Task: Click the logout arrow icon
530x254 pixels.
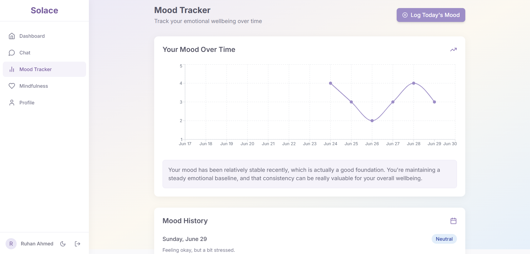Action: click(77, 244)
